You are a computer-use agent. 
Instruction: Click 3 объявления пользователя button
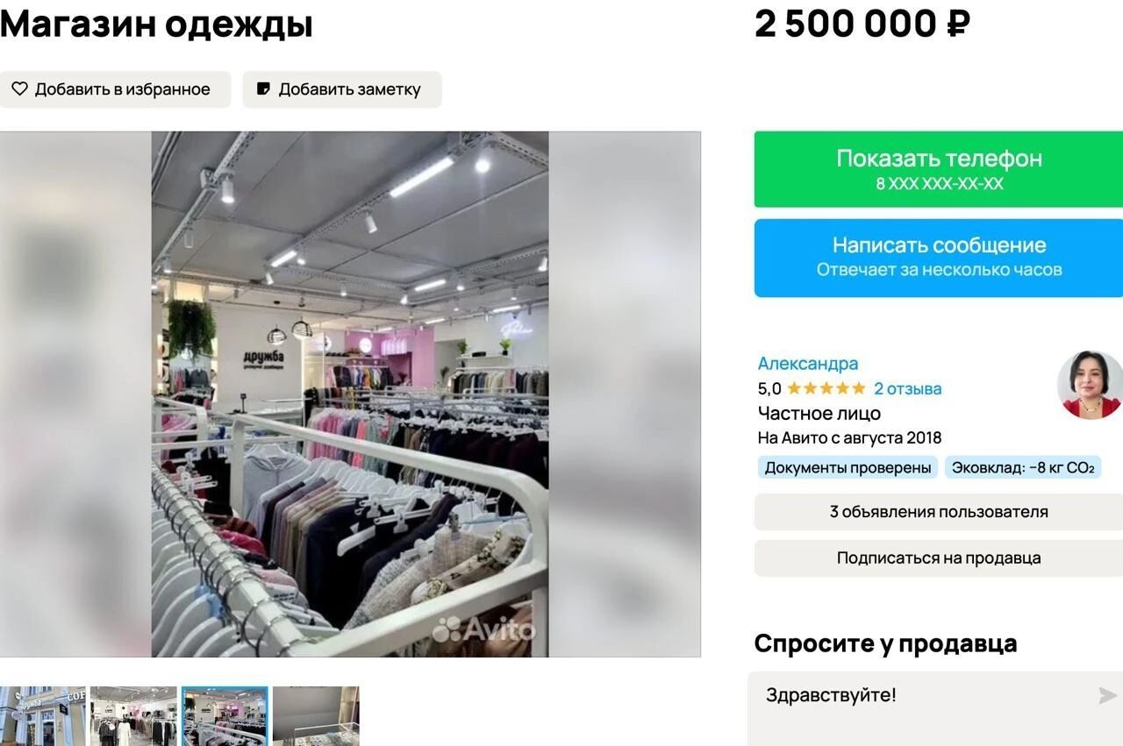[939, 512]
